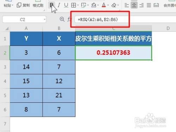176x132 pixels.
Task: Open fill color dropdown arrow
Action: point(98,5)
